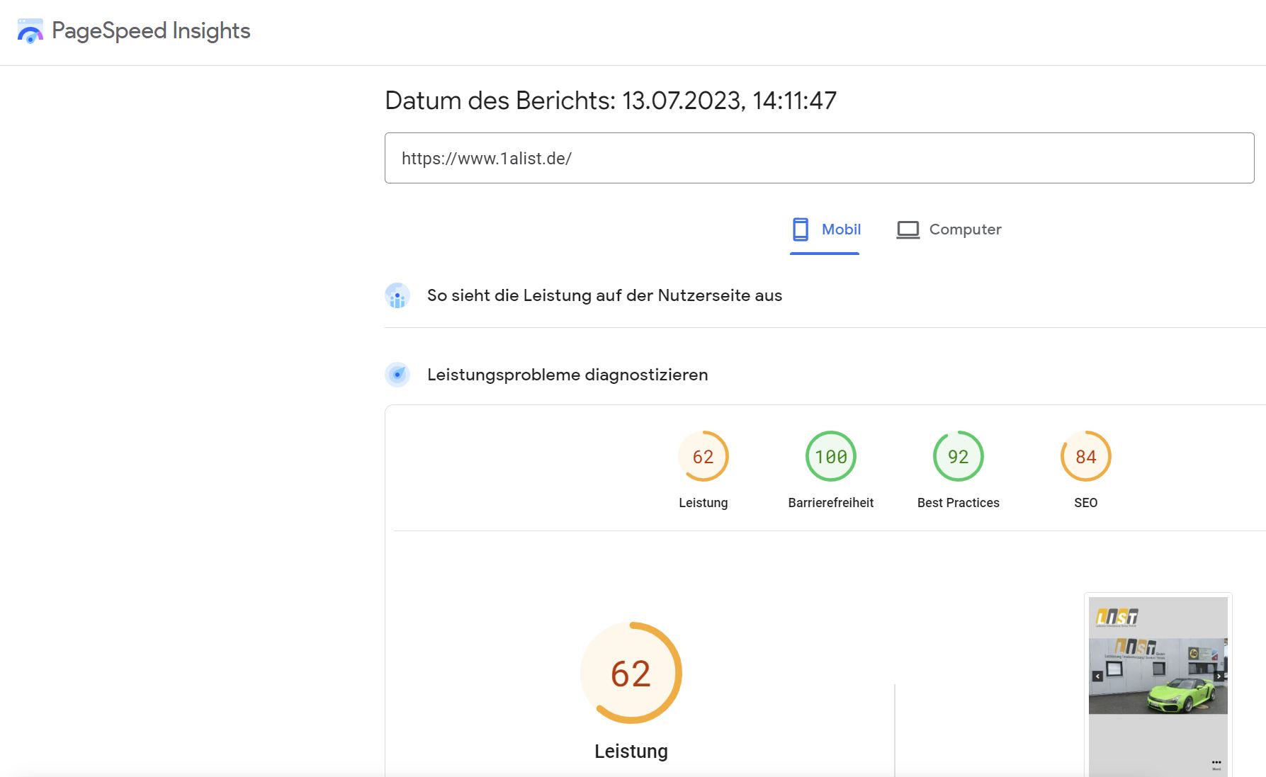
Task: Select the Best Practices score gauge showing 92
Action: click(959, 456)
